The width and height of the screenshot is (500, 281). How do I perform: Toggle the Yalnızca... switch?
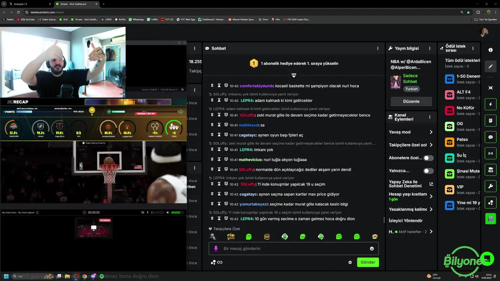coord(429,171)
